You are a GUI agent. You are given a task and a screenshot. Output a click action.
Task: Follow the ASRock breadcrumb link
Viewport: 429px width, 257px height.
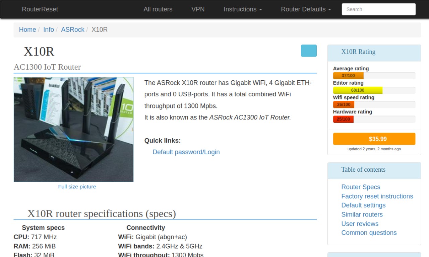[73, 29]
